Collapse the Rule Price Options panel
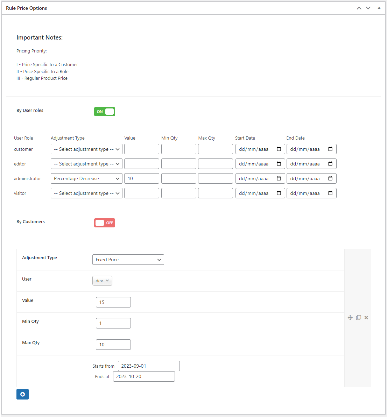The image size is (387, 417). pos(379,8)
